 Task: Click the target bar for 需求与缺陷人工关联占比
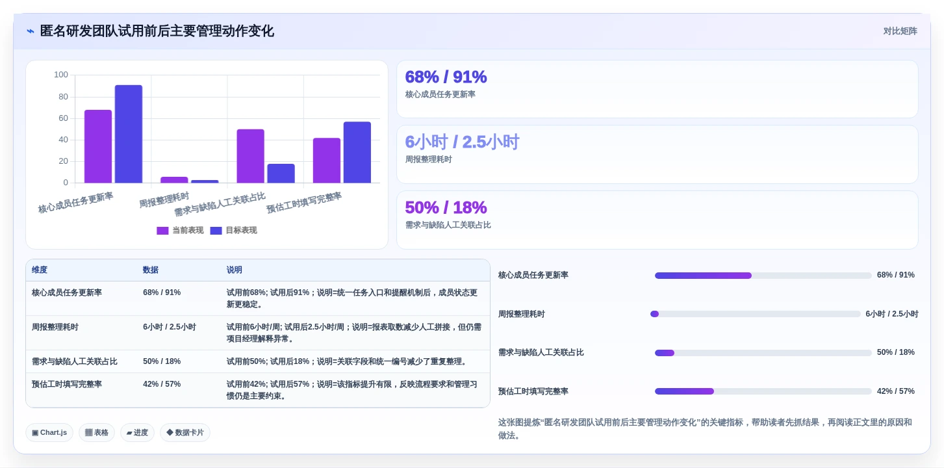click(281, 173)
